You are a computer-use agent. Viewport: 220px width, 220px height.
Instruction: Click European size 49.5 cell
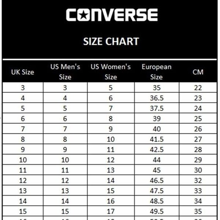point(157,211)
